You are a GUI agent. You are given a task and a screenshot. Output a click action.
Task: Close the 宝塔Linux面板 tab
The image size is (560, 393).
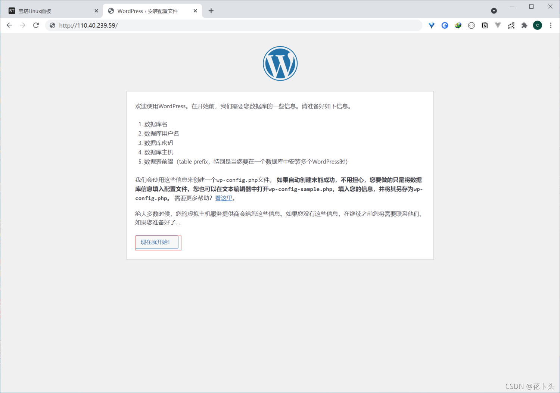(x=96, y=11)
